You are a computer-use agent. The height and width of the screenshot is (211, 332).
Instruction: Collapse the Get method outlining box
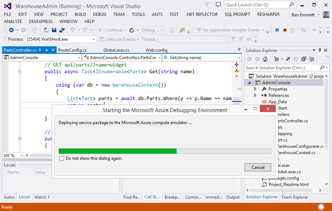[20, 72]
